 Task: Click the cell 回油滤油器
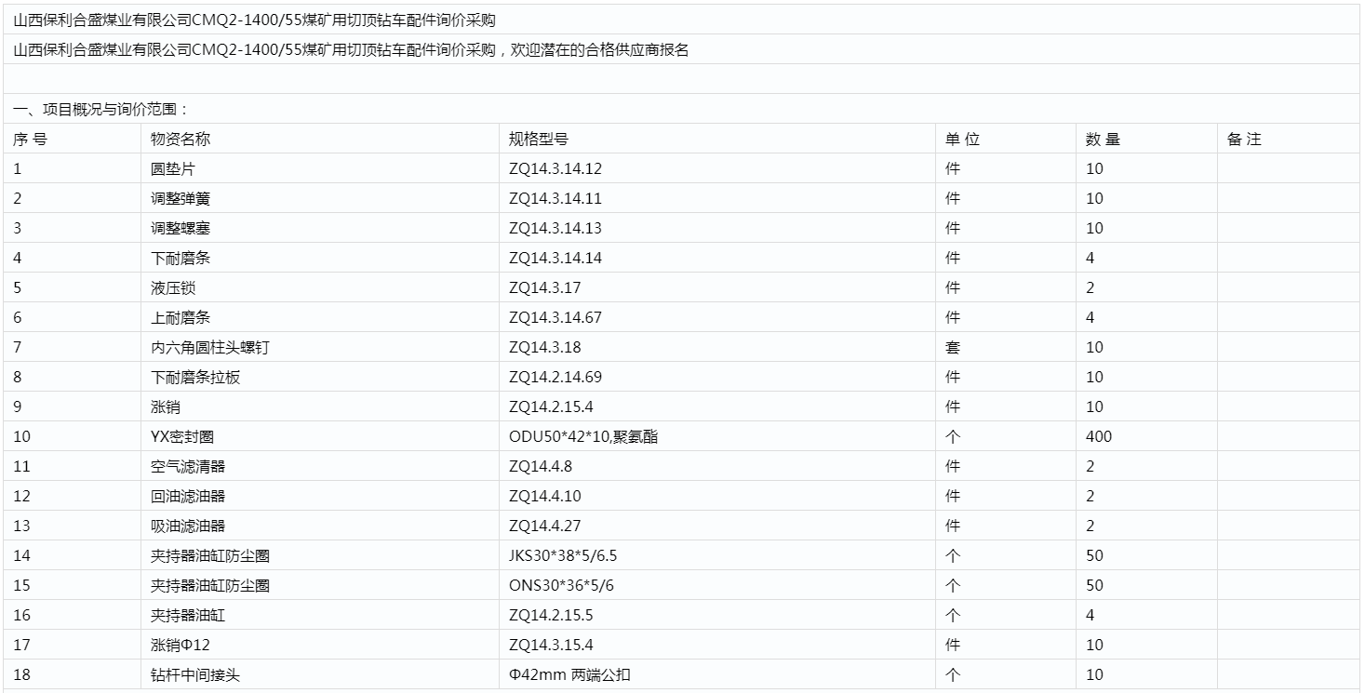188,497
